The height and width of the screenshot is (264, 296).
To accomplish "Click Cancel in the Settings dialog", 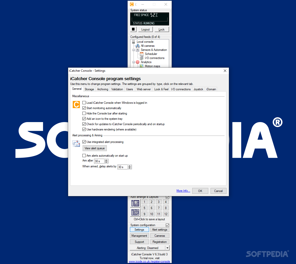I will coord(218,191).
